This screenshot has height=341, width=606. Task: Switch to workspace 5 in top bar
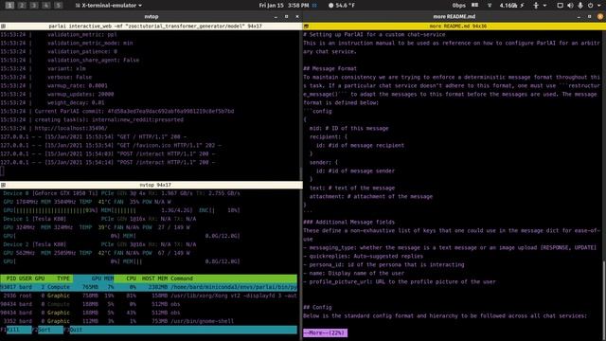(58, 6)
